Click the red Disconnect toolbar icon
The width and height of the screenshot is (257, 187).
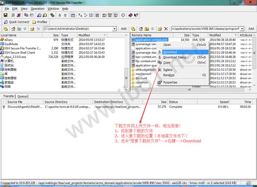[x=19, y=15]
